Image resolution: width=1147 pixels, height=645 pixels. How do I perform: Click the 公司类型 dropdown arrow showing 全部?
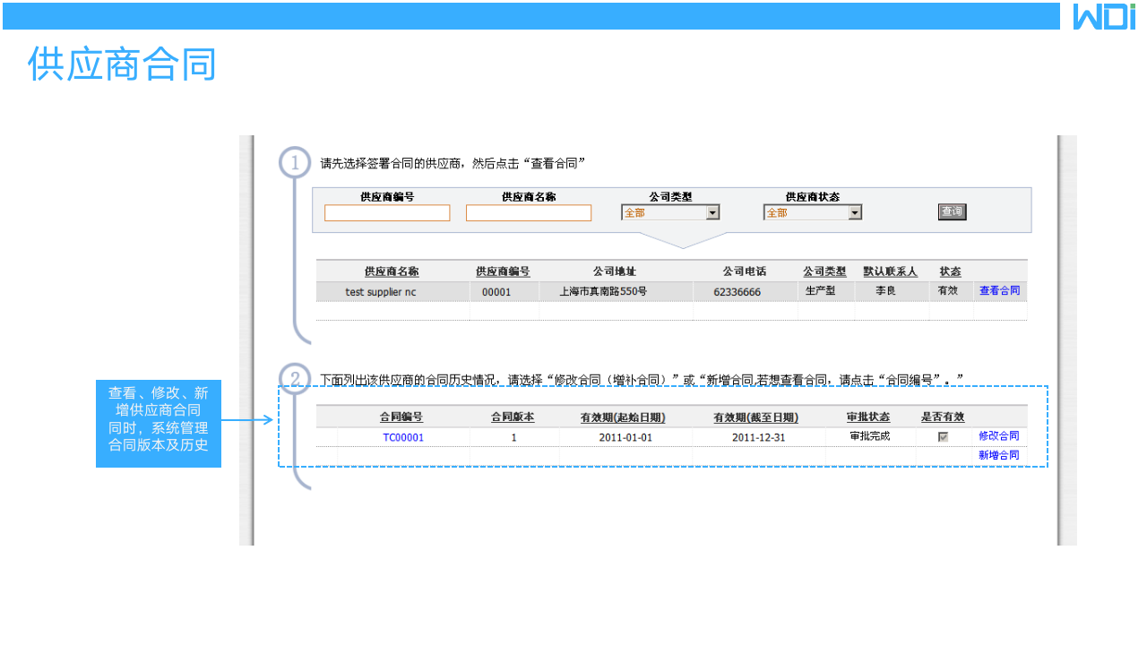[x=712, y=211]
